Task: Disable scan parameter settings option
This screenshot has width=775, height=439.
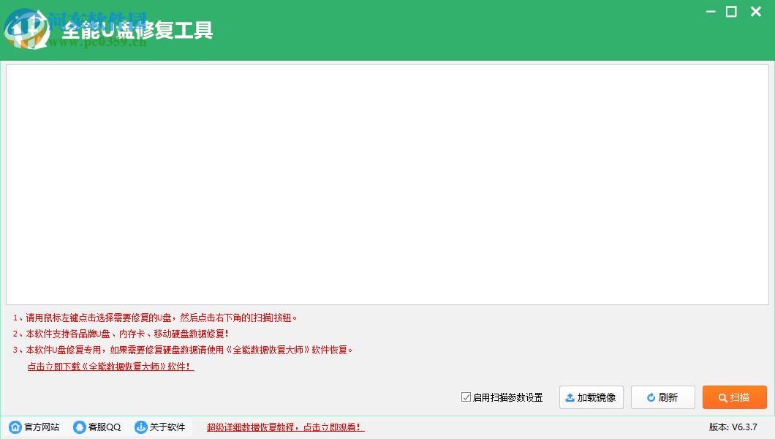Action: tap(465, 397)
